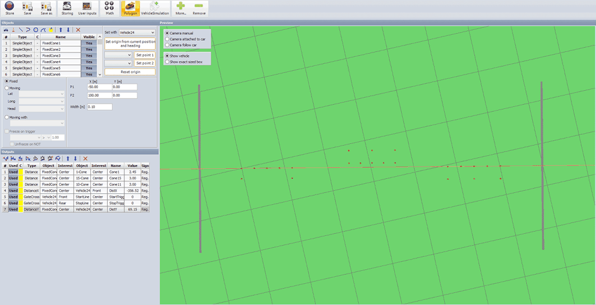Screen dimensions: 596x305
Task: Add a vehicle object in Objects toolbar
Action: click(x=6, y=30)
